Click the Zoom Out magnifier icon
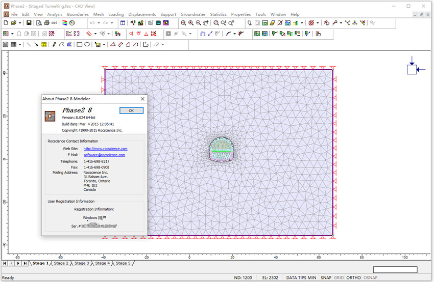Image resolution: width=434 pixels, height=282 pixels. (199, 23)
